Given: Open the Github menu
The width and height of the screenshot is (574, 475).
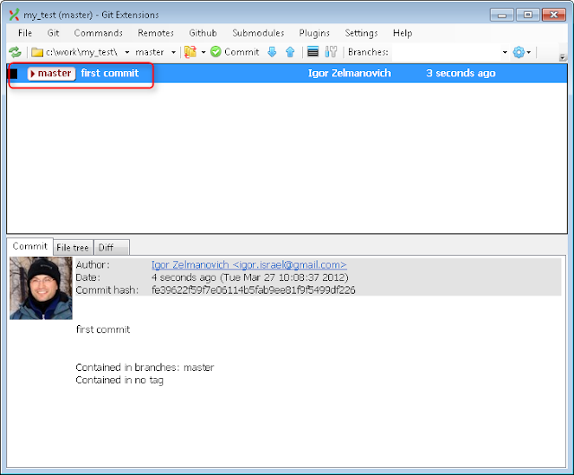Looking at the screenshot, I should (203, 33).
